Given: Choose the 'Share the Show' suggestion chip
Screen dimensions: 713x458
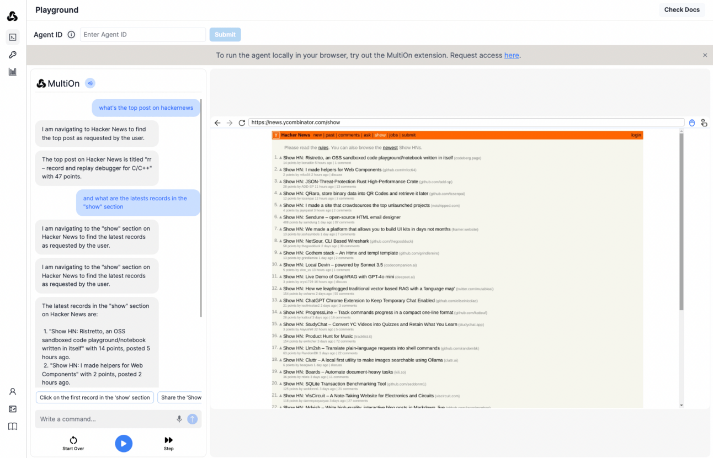Looking at the screenshot, I should coord(180,397).
